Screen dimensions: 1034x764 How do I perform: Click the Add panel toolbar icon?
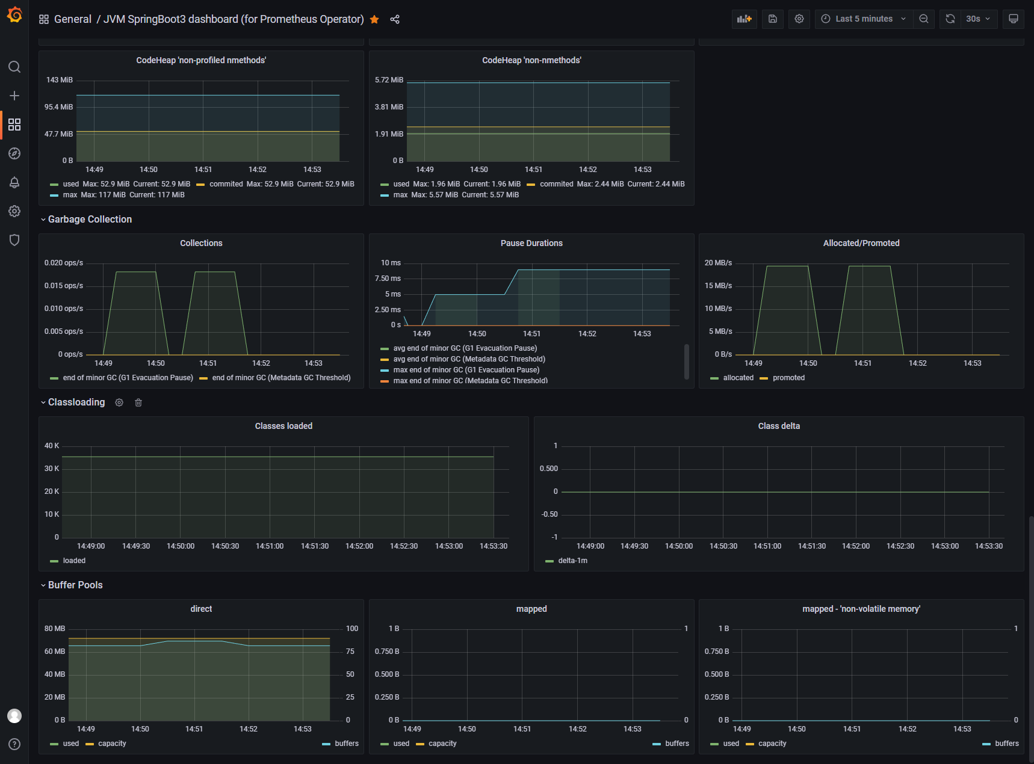click(x=744, y=19)
